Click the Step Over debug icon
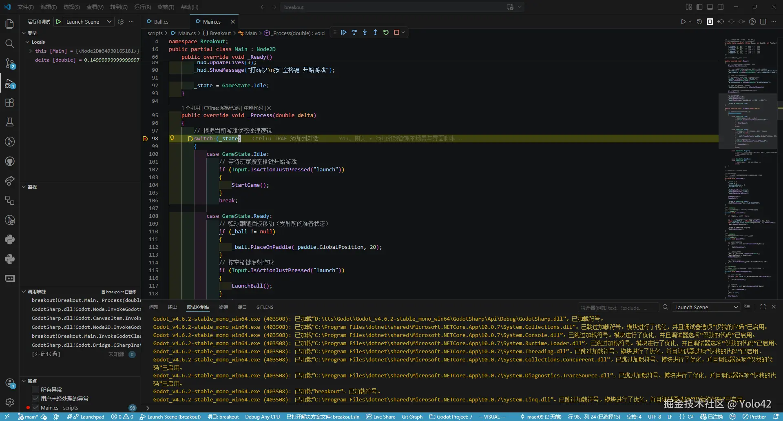This screenshot has width=783, height=421. coord(354,33)
